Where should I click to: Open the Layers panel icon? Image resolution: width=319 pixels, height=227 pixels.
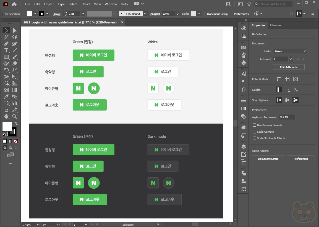[x=244, y=146]
